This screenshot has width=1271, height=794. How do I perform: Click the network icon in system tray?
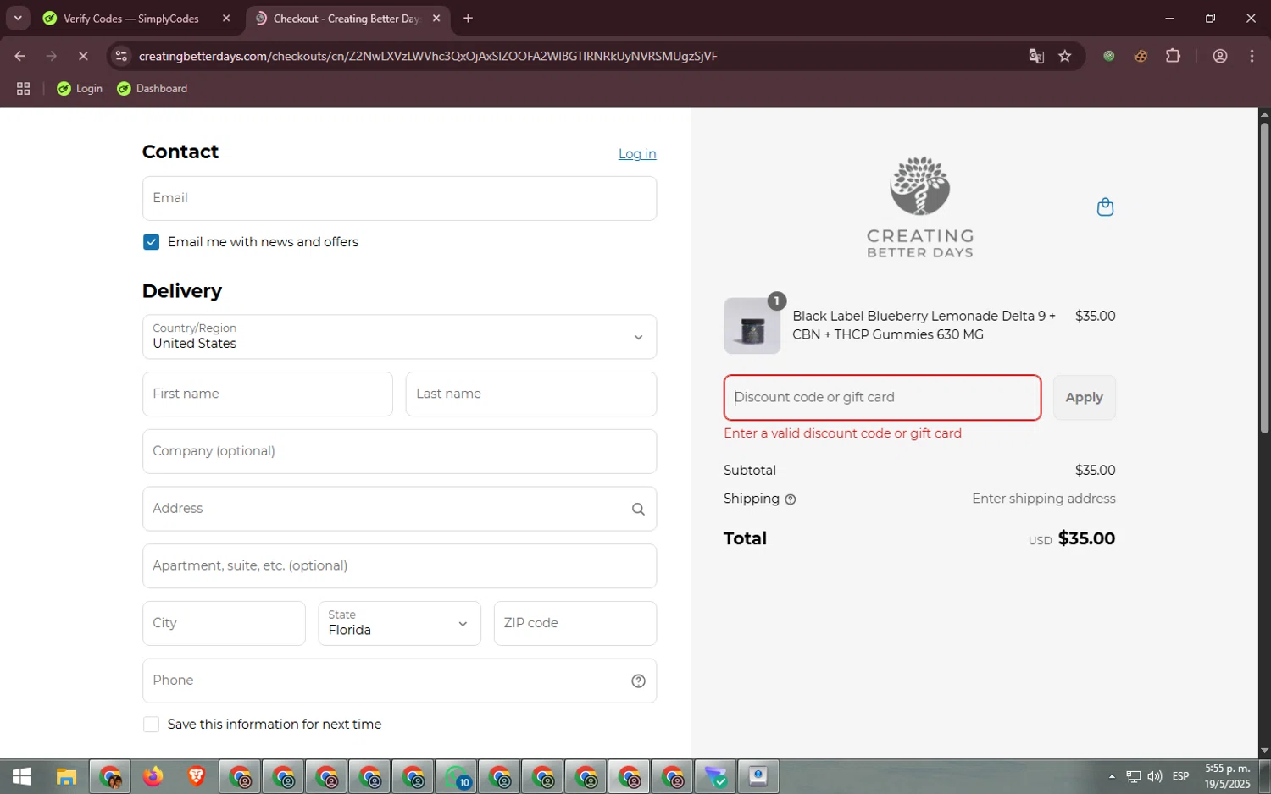1133,776
